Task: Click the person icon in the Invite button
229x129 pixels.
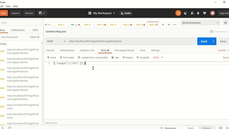Action: pos(122,13)
